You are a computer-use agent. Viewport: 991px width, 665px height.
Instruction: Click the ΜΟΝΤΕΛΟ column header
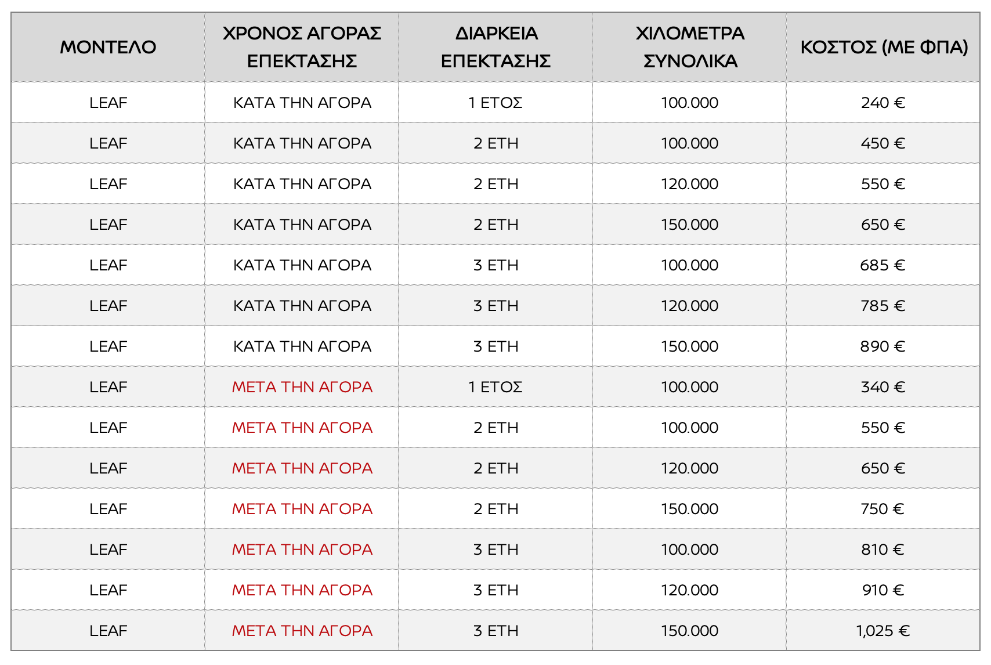(x=108, y=47)
